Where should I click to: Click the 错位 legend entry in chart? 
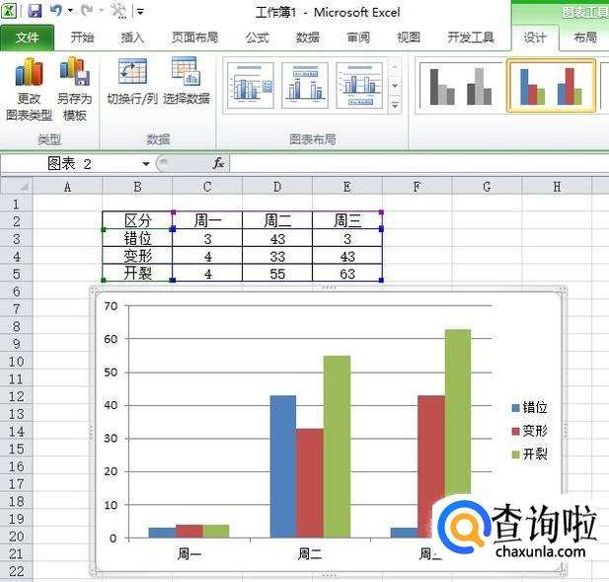click(x=530, y=407)
